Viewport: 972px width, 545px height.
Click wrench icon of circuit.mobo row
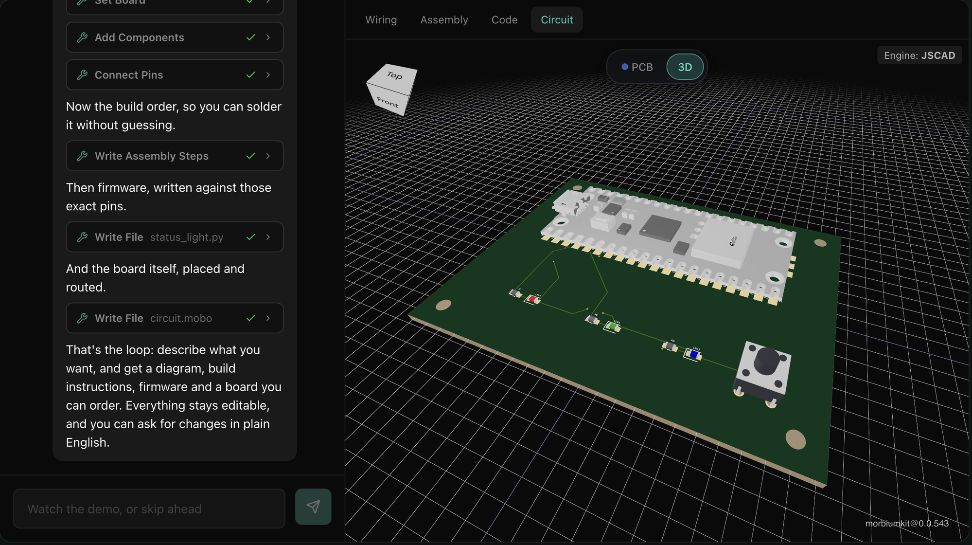(82, 318)
